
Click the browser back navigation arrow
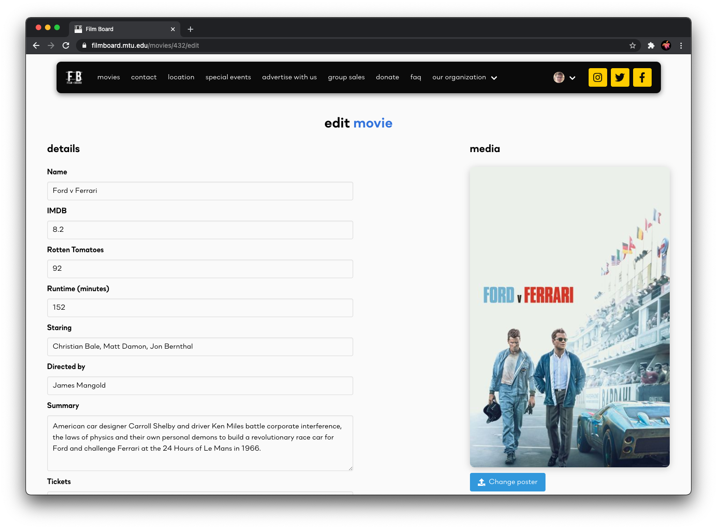(36, 45)
